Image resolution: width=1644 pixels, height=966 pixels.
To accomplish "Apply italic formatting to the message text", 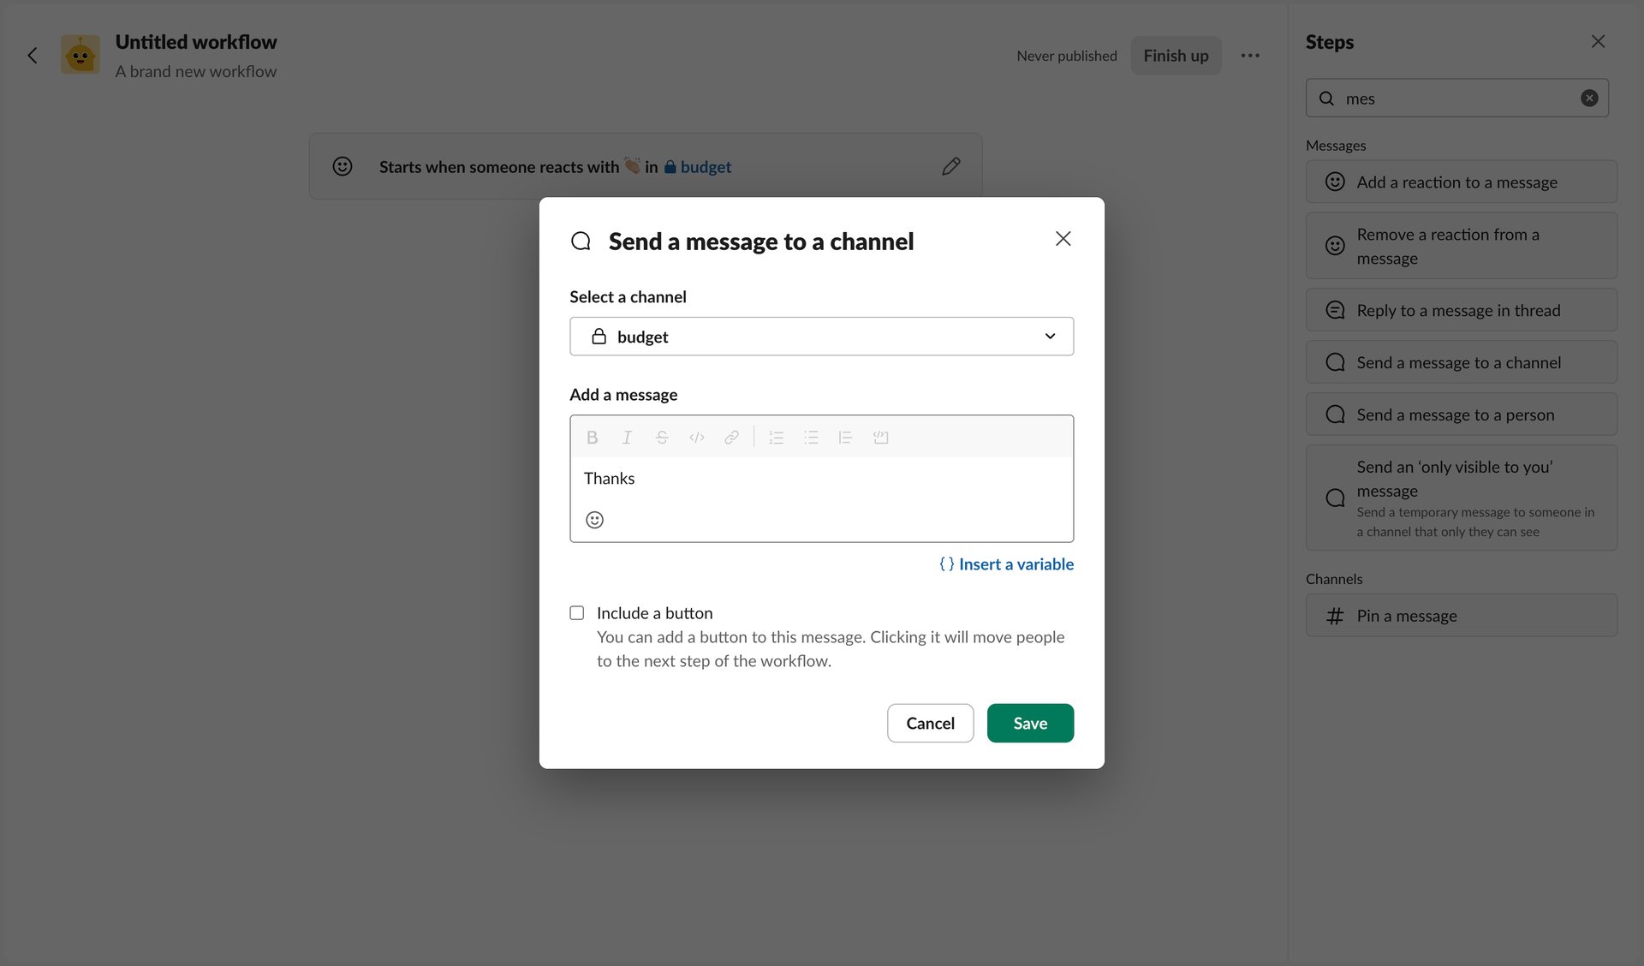I will (627, 437).
